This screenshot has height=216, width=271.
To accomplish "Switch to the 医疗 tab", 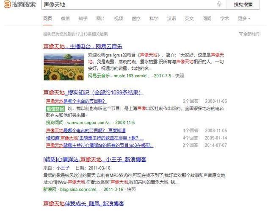I will (x=136, y=19).
